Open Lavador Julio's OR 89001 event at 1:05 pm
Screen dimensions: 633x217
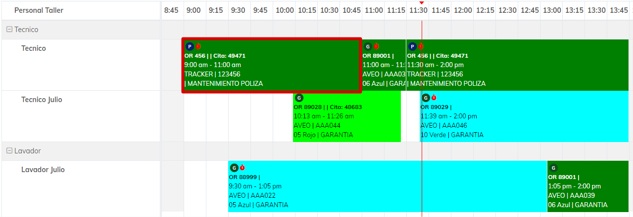point(588,186)
